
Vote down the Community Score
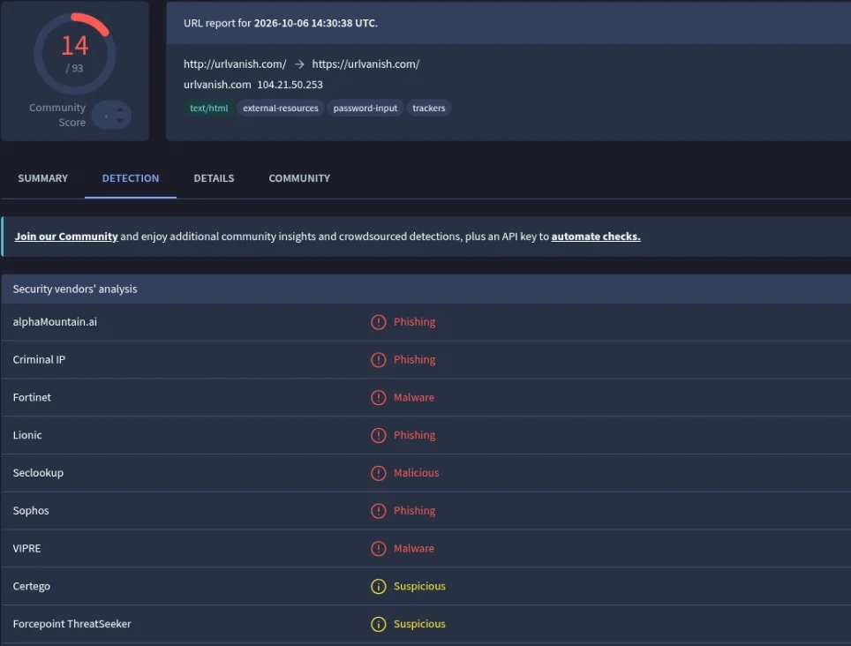click(x=120, y=120)
